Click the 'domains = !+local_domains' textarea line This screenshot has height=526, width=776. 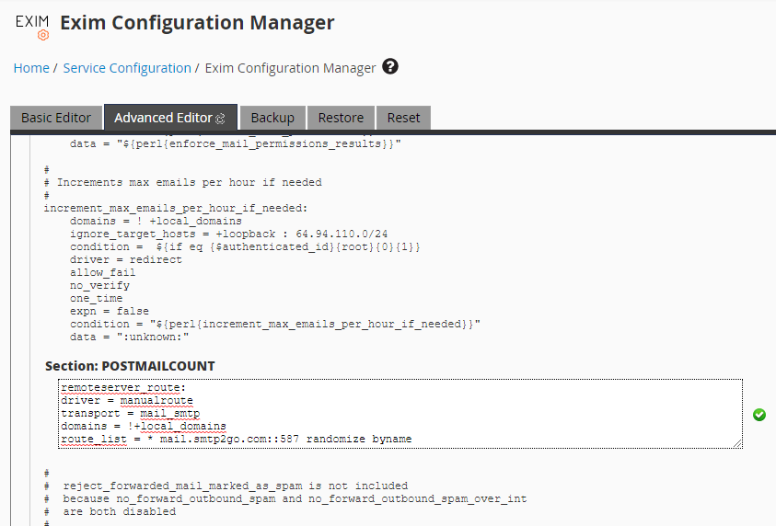click(144, 426)
